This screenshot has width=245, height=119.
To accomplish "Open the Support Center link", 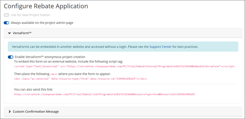I will [161, 47].
